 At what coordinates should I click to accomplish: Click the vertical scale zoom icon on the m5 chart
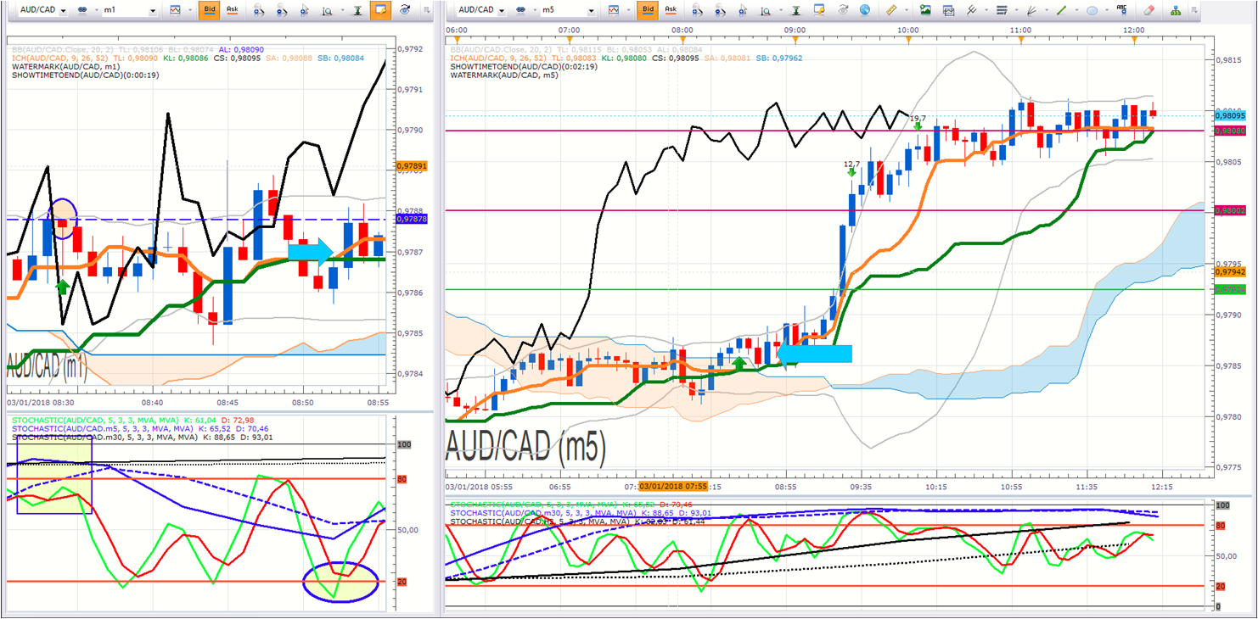764,10
